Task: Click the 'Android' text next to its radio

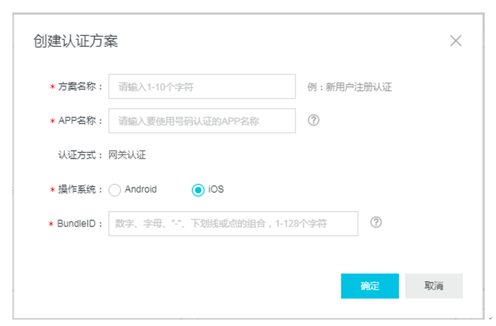Action: [141, 189]
